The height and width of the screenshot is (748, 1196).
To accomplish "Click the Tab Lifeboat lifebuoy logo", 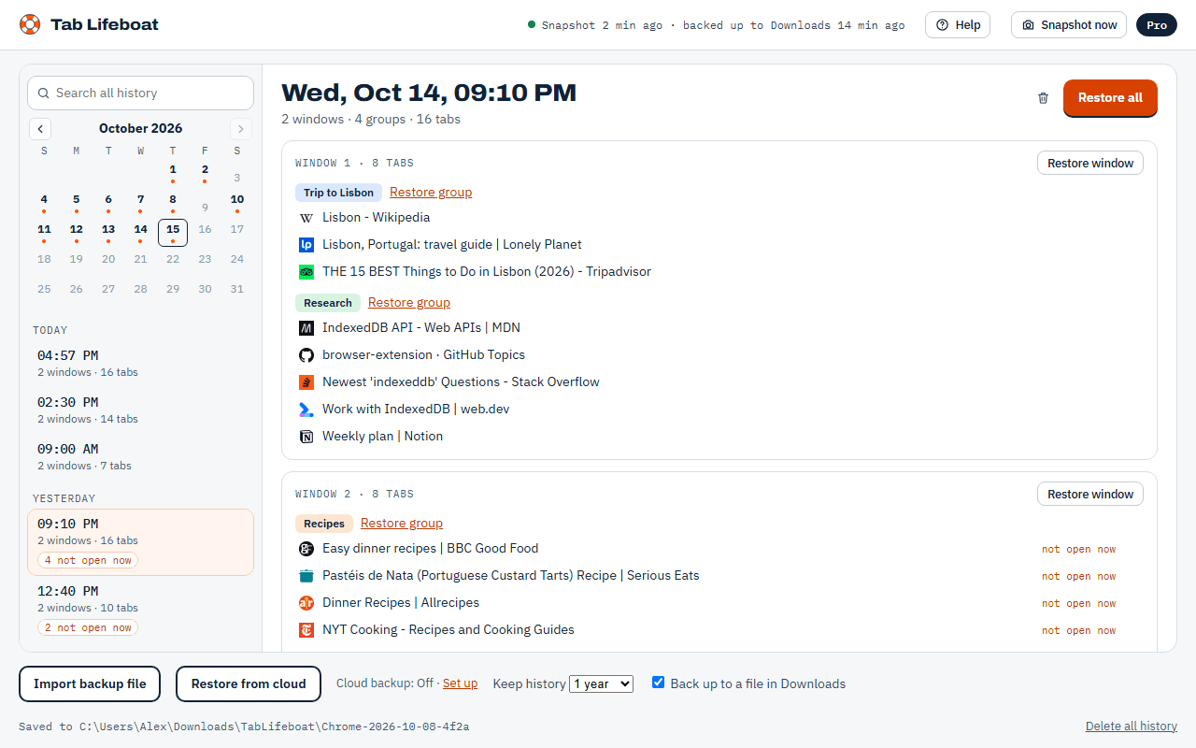I will pyautogui.click(x=30, y=24).
